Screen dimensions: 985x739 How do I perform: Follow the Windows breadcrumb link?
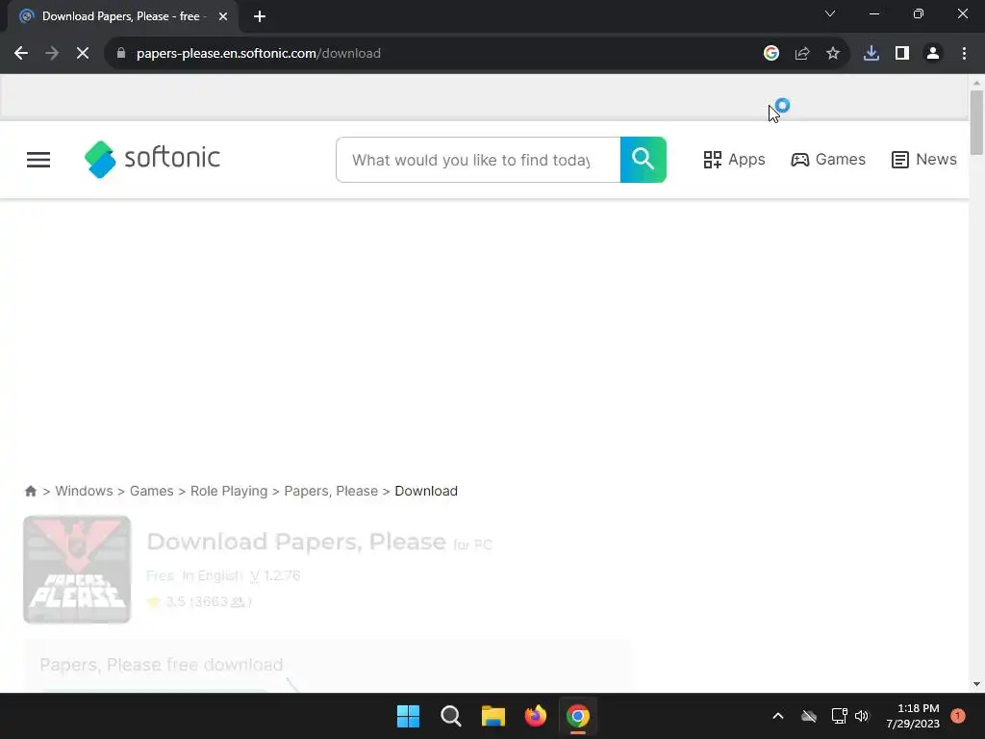(x=85, y=491)
